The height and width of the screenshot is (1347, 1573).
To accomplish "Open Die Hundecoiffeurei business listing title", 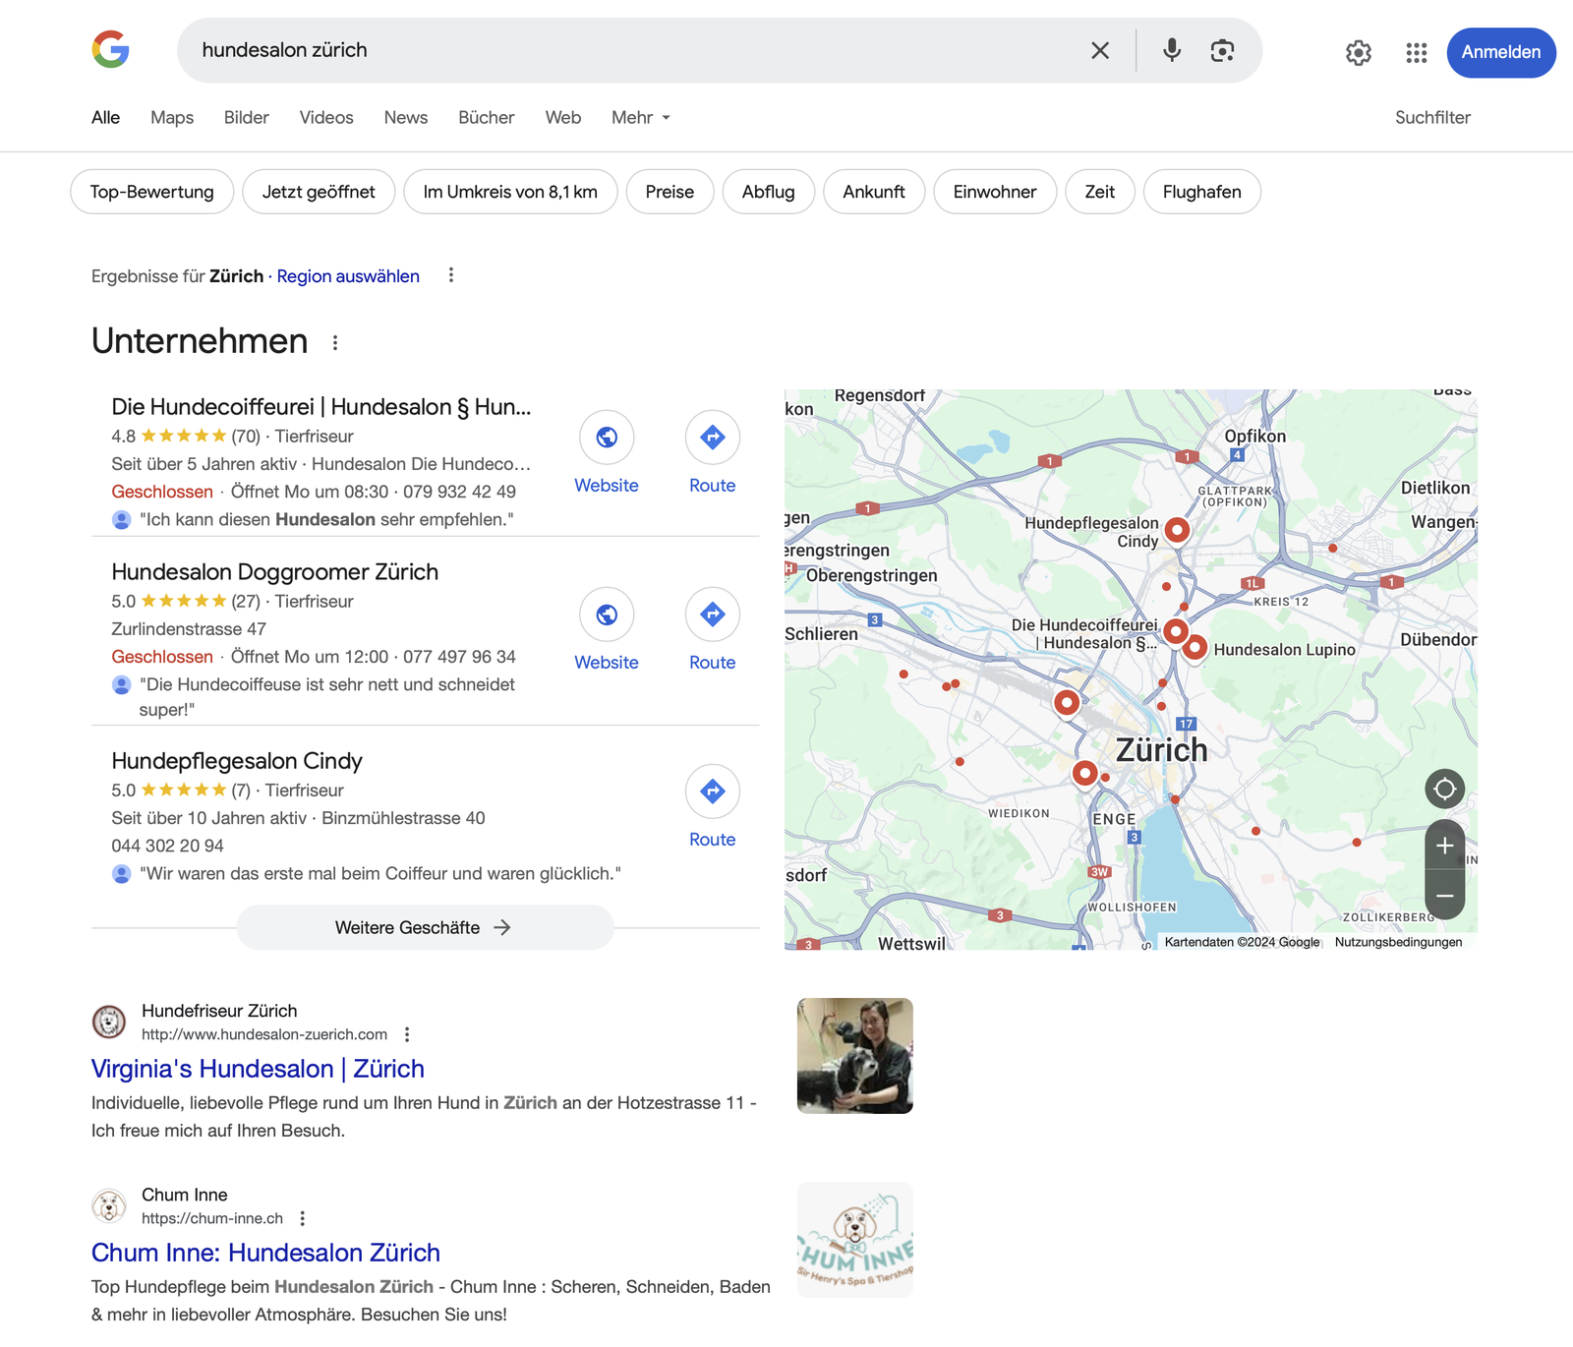I will [321, 407].
